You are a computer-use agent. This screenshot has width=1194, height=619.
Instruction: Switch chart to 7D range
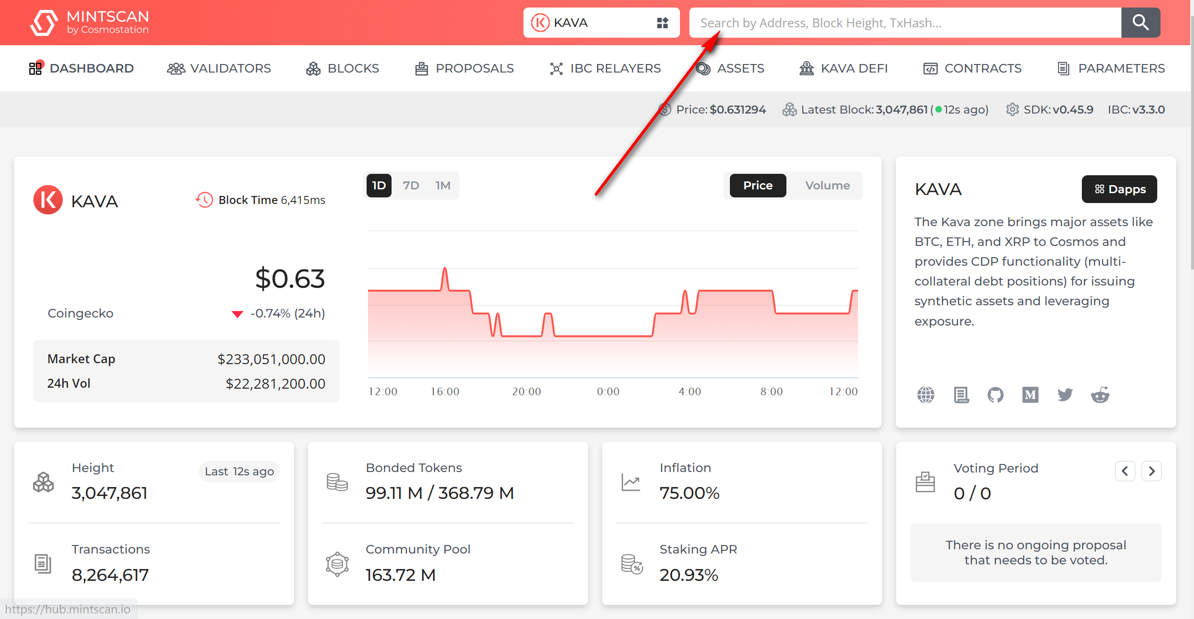pos(411,186)
